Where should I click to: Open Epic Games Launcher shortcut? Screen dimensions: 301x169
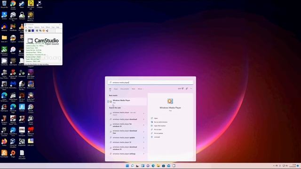tap(4, 131)
